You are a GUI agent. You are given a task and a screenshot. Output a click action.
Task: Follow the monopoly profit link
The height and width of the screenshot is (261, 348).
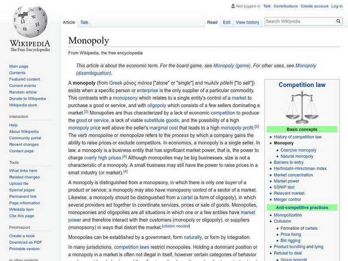point(237,128)
